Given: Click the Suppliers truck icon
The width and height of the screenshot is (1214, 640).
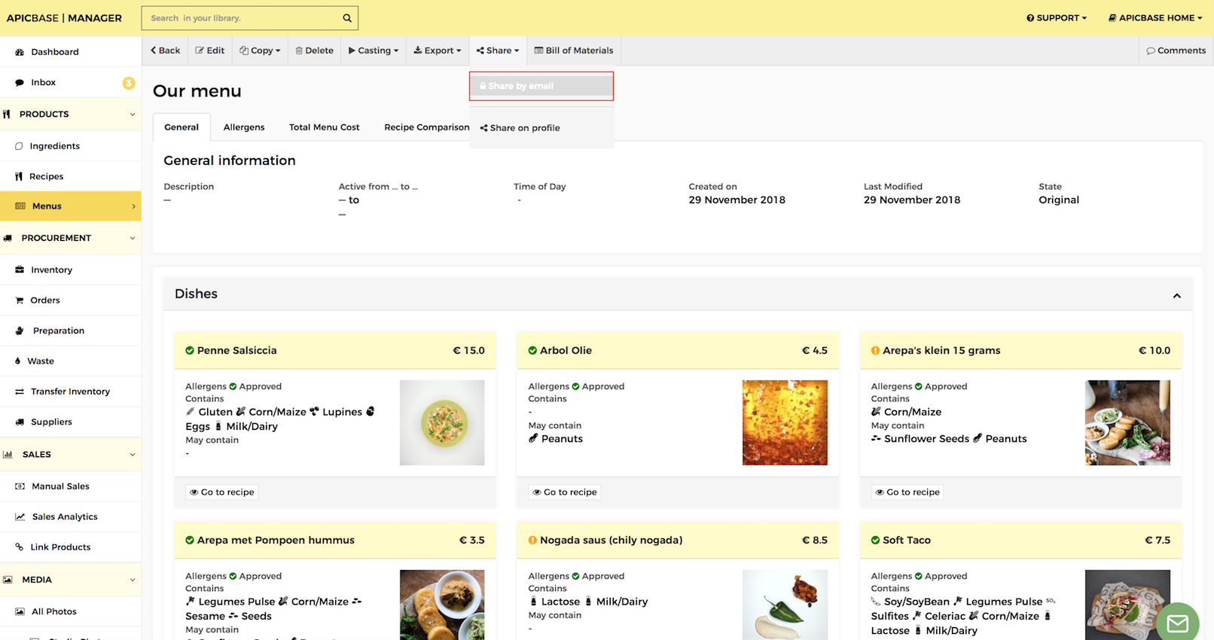Looking at the screenshot, I should [x=20, y=422].
